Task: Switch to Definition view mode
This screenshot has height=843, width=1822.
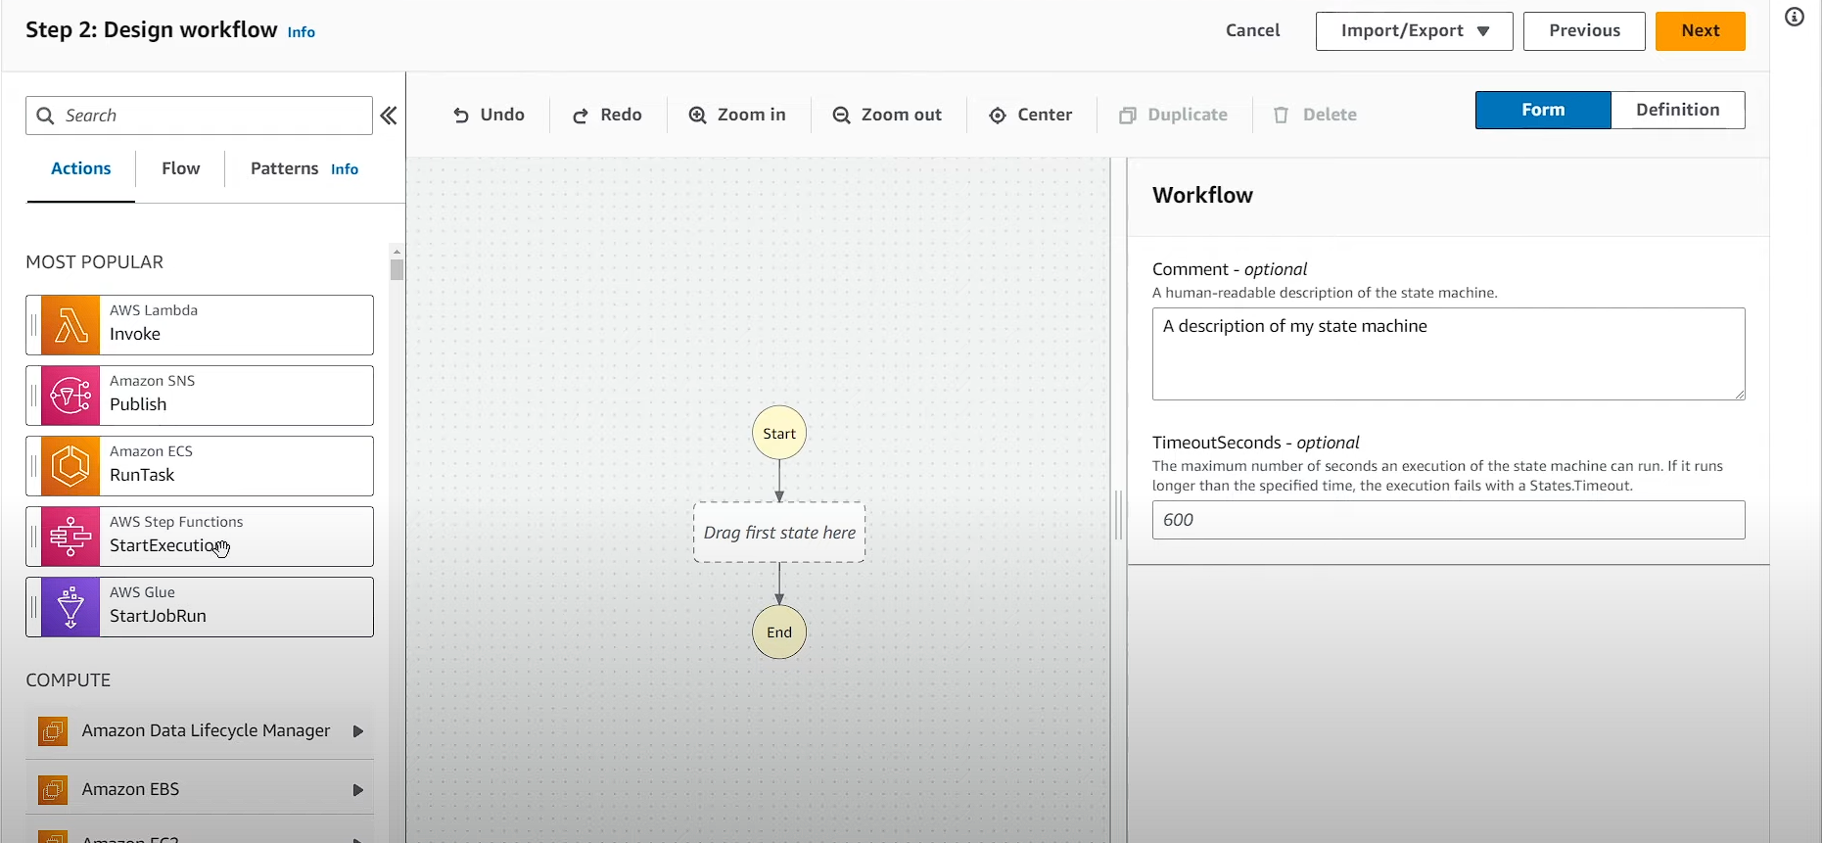Action: [1678, 110]
